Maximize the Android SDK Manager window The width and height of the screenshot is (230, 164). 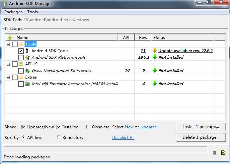(x=208, y=2)
